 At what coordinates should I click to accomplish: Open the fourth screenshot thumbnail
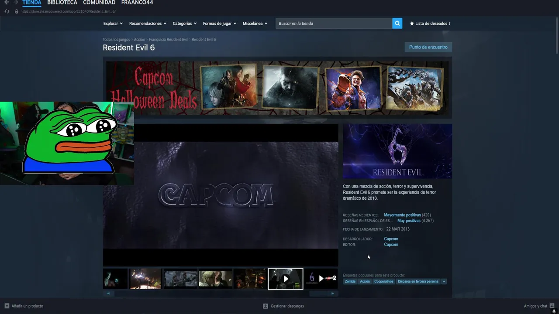coord(215,279)
